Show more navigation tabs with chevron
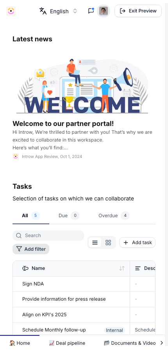Image resolution: width=168 pixels, height=351 pixels. (x=161, y=343)
